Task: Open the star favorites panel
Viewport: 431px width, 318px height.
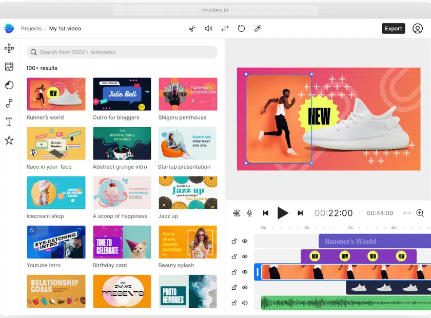Action: (x=9, y=140)
